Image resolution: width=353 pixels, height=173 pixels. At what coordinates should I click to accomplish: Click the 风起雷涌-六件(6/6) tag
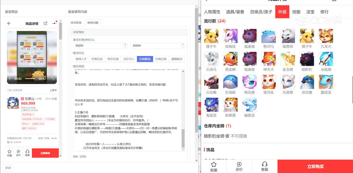(32, 119)
